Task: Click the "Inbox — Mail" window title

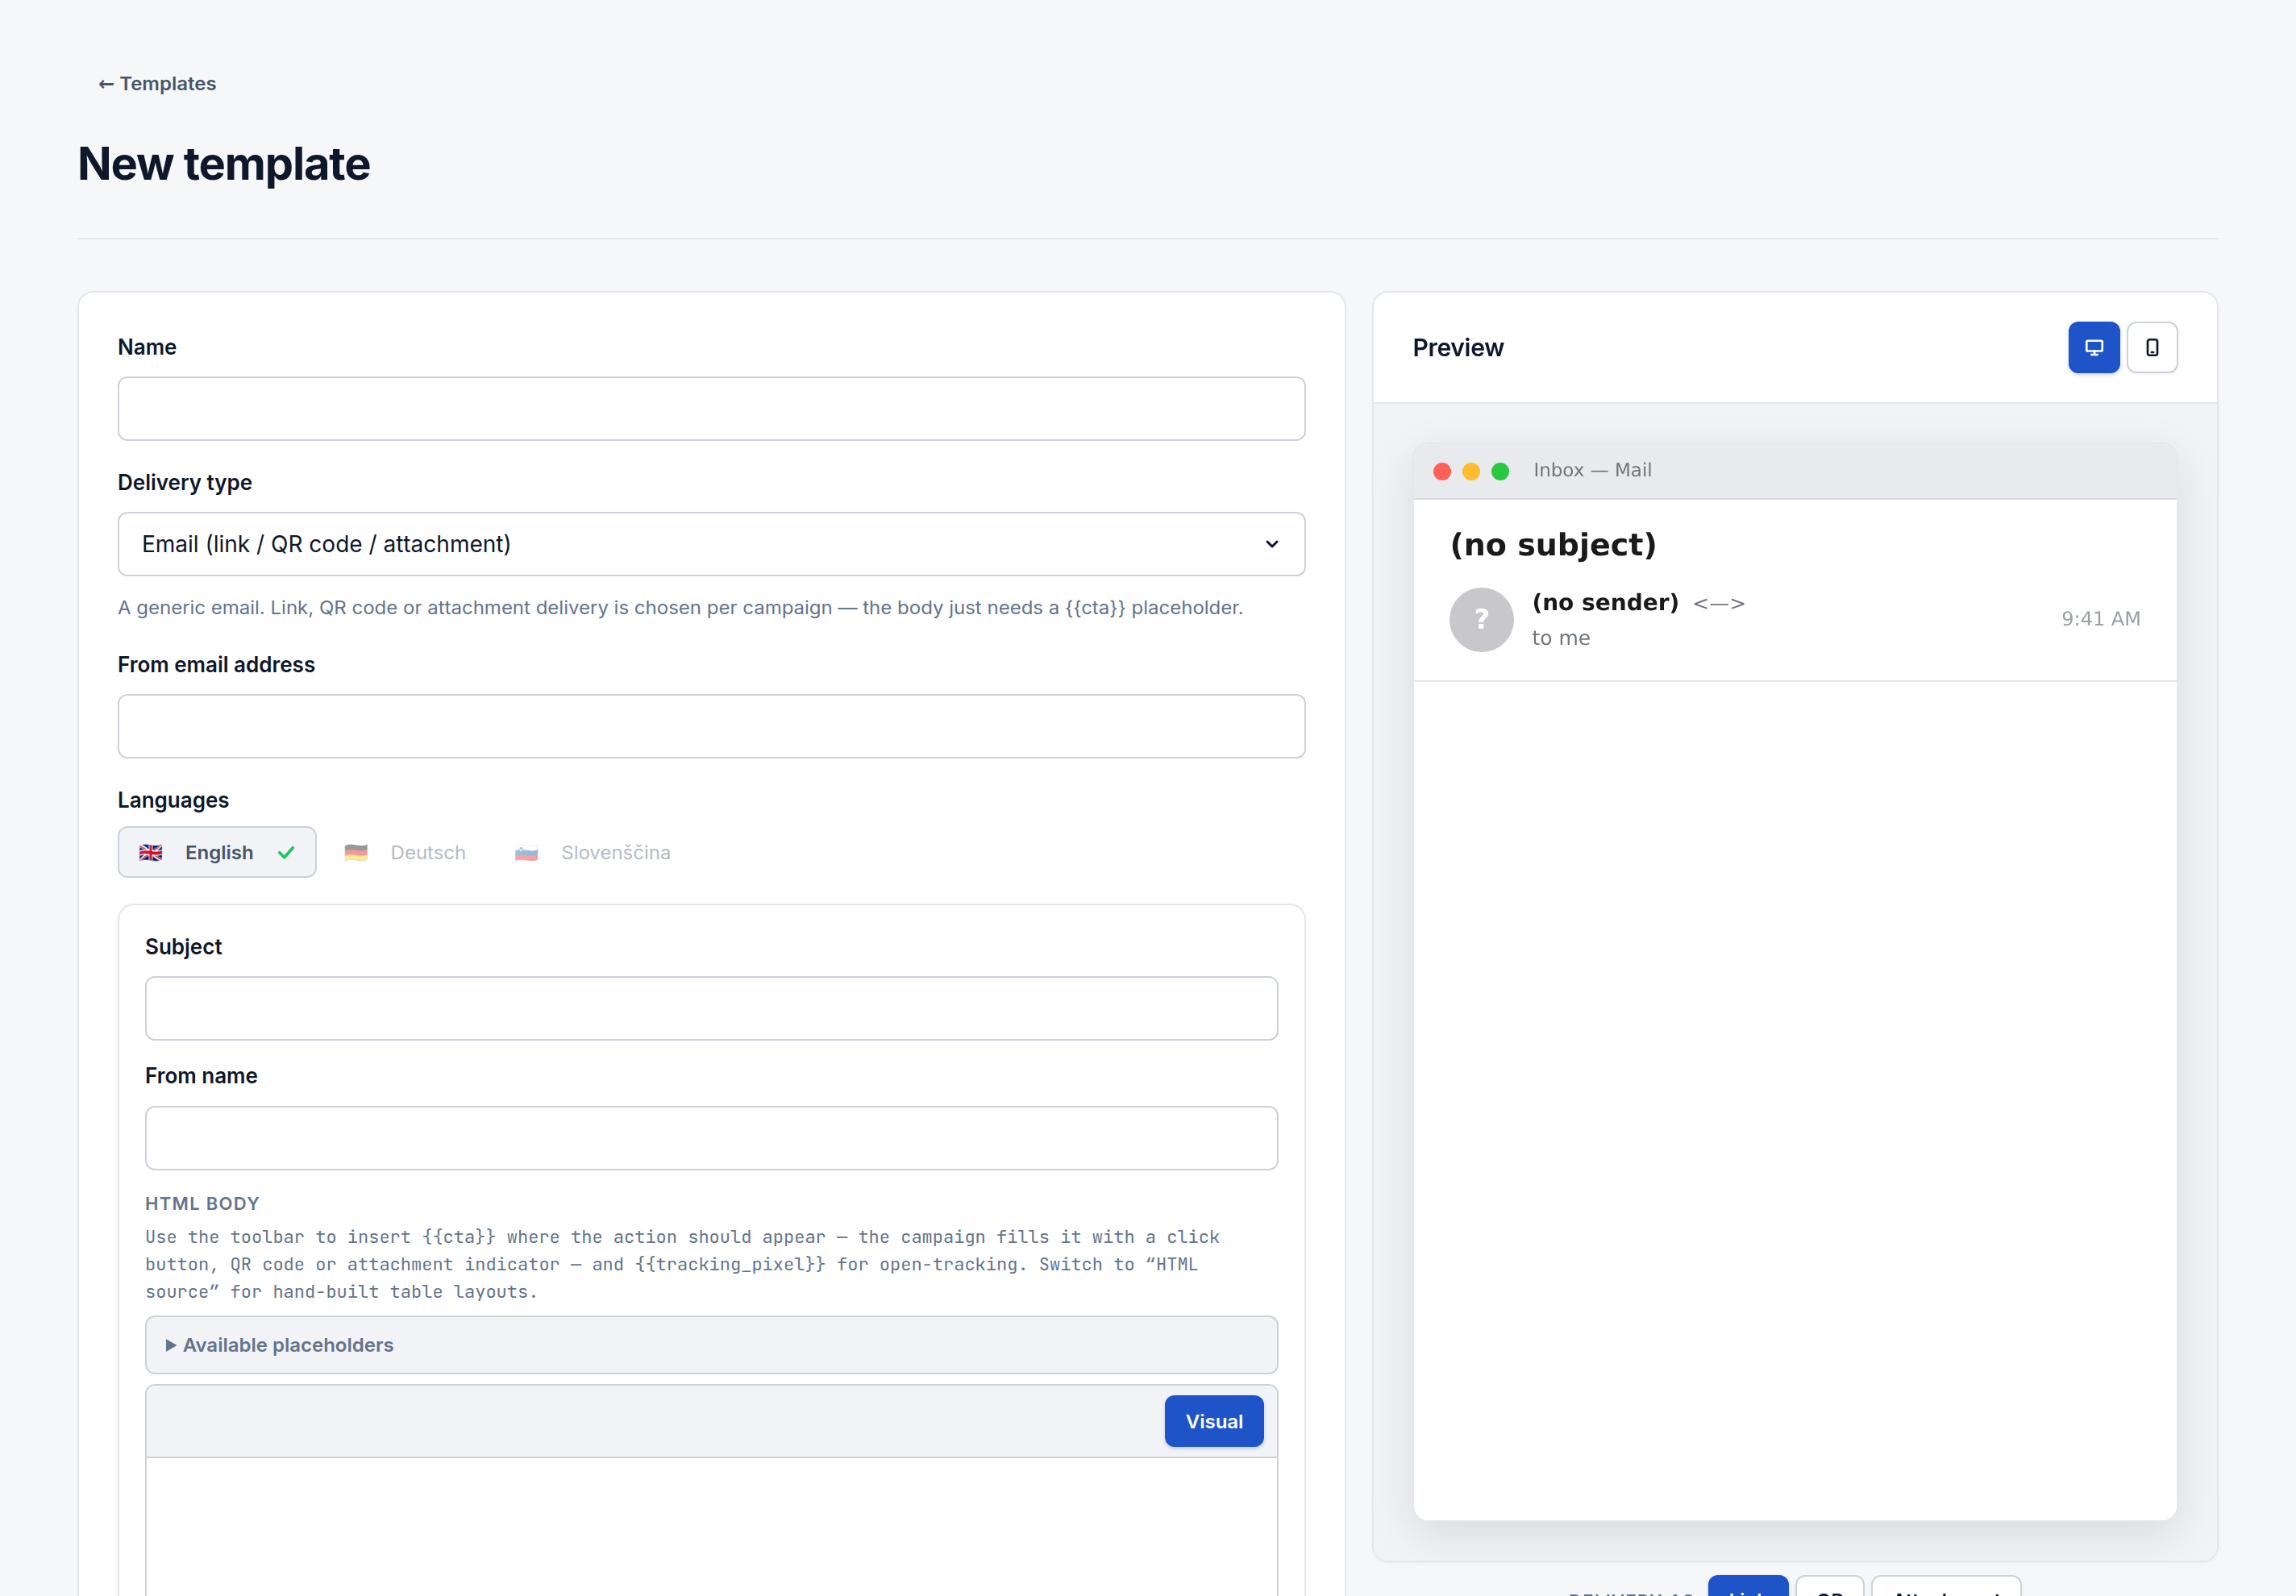Action: (1592, 470)
